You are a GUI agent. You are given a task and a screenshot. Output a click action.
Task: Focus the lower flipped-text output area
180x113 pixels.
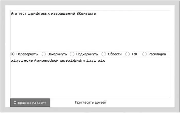[90, 78]
